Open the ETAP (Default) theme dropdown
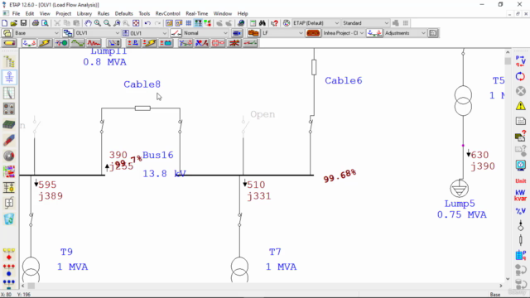The image size is (530, 298). point(316,23)
